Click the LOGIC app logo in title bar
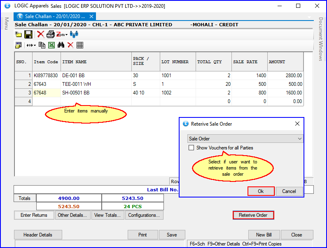Screen dimensions: 327x248 click(7, 6)
